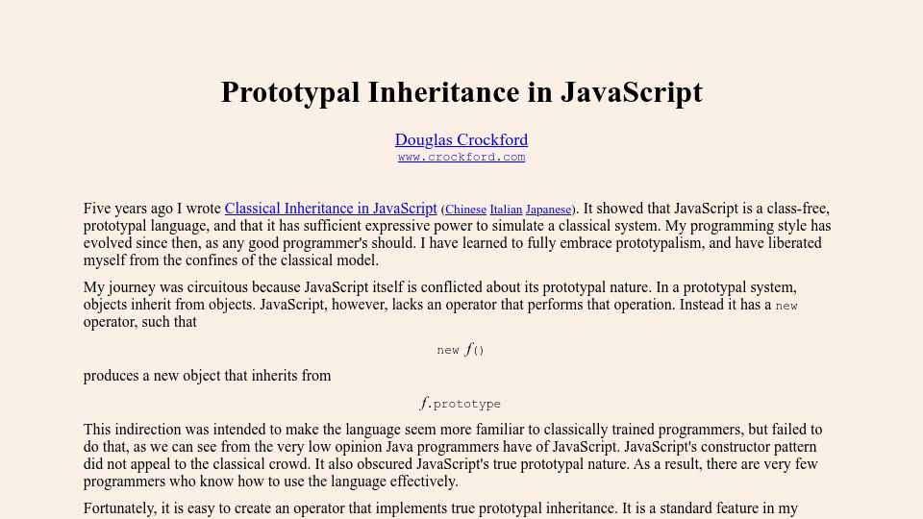Open the Italian translation link

click(506, 210)
